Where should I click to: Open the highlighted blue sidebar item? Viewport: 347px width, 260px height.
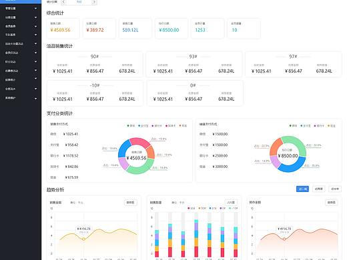tap(21, 1)
